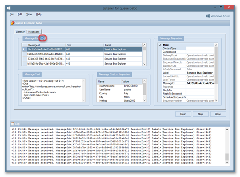Viewport: 240px width, 177px height.
Task: Open the Help menu
Action: (39, 14)
